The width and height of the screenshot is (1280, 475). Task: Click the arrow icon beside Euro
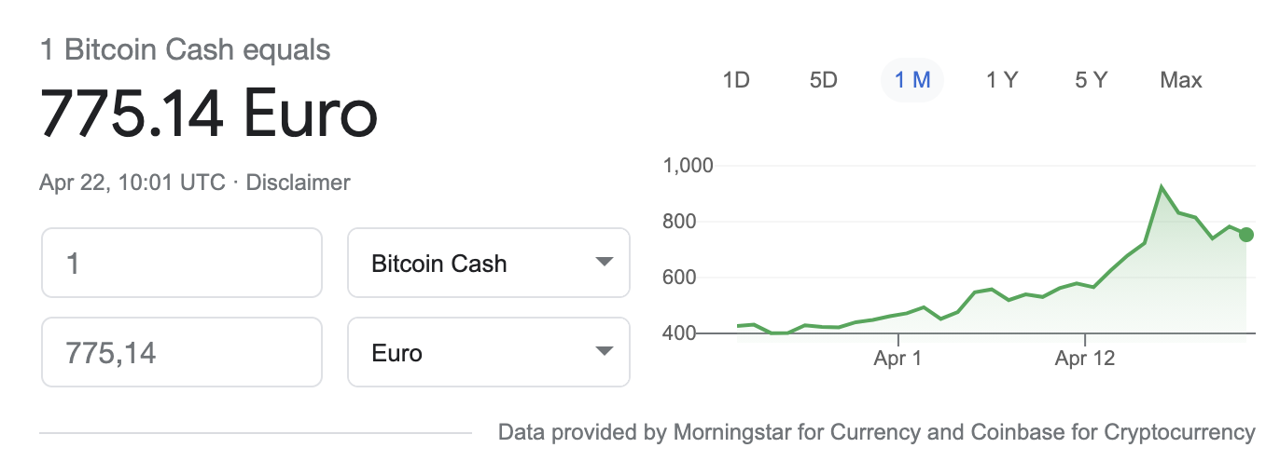604,352
